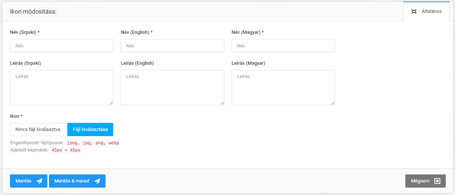Click into the Név (English) field
The width and height of the screenshot is (455, 195).
(172, 46)
